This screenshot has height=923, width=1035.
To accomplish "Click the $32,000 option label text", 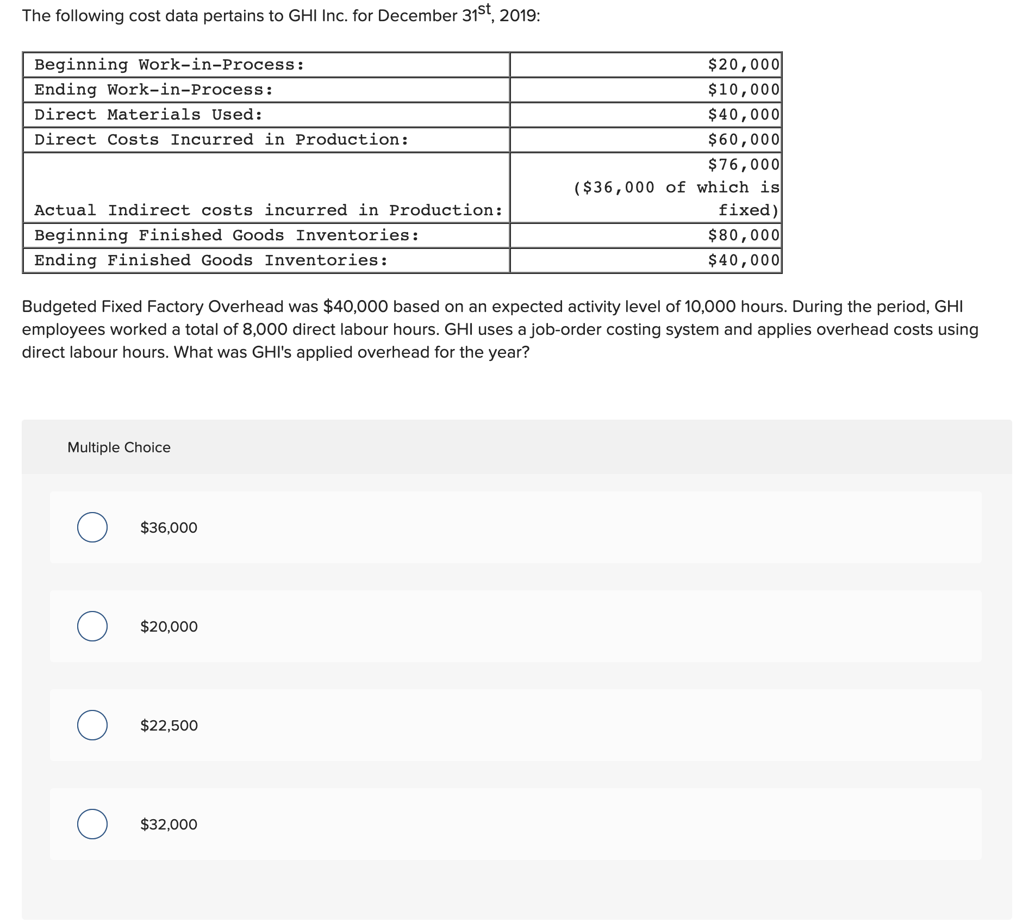I will [x=169, y=825].
